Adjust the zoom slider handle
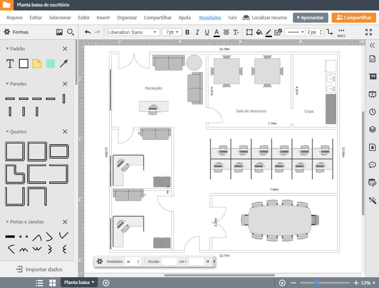The image size is (379, 288). point(317,283)
